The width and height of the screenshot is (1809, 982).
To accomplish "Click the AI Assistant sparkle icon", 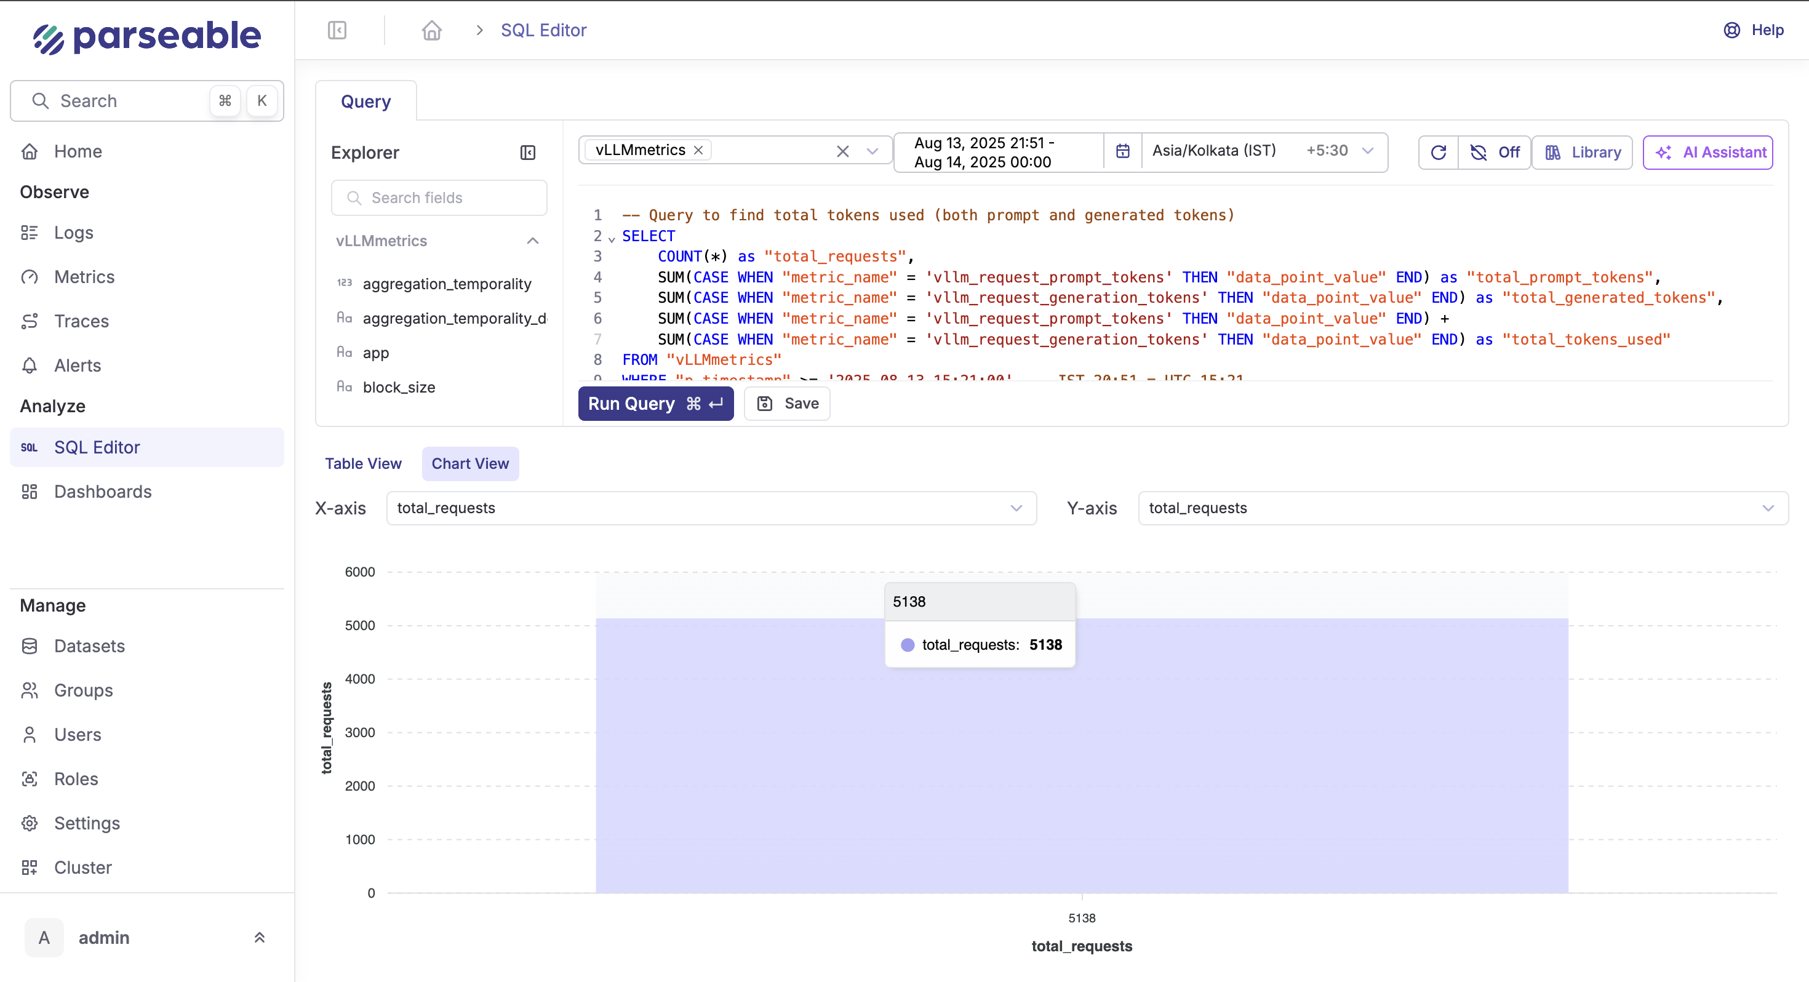I will point(1664,153).
